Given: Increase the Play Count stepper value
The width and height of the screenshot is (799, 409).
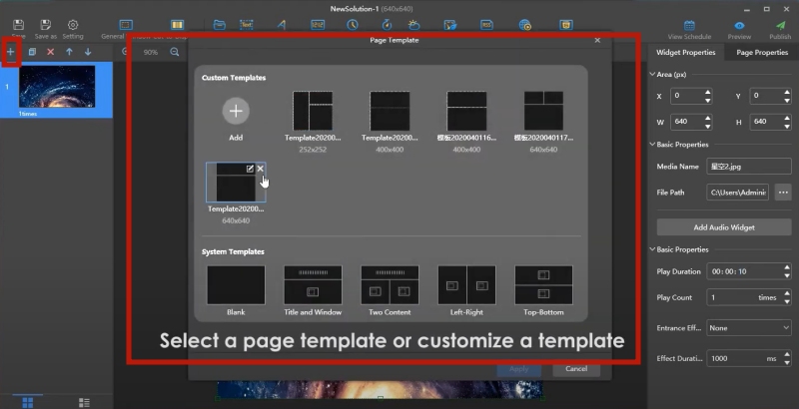Looking at the screenshot, I should 784,293.
